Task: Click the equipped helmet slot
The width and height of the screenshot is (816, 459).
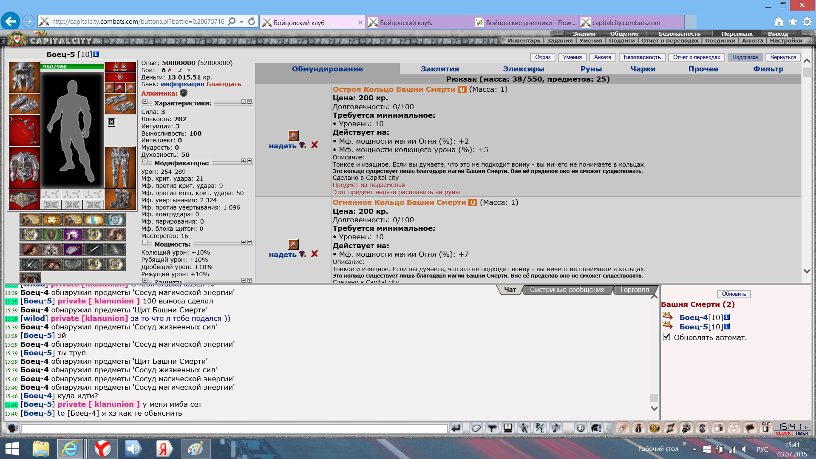Action: click(24, 77)
